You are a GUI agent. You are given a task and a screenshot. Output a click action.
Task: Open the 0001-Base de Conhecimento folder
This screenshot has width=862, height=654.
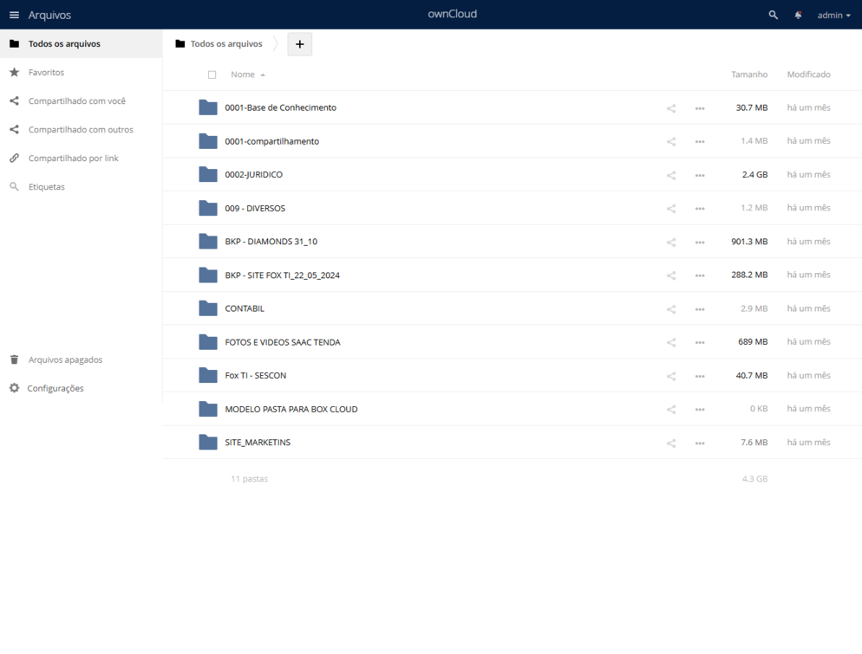point(280,107)
